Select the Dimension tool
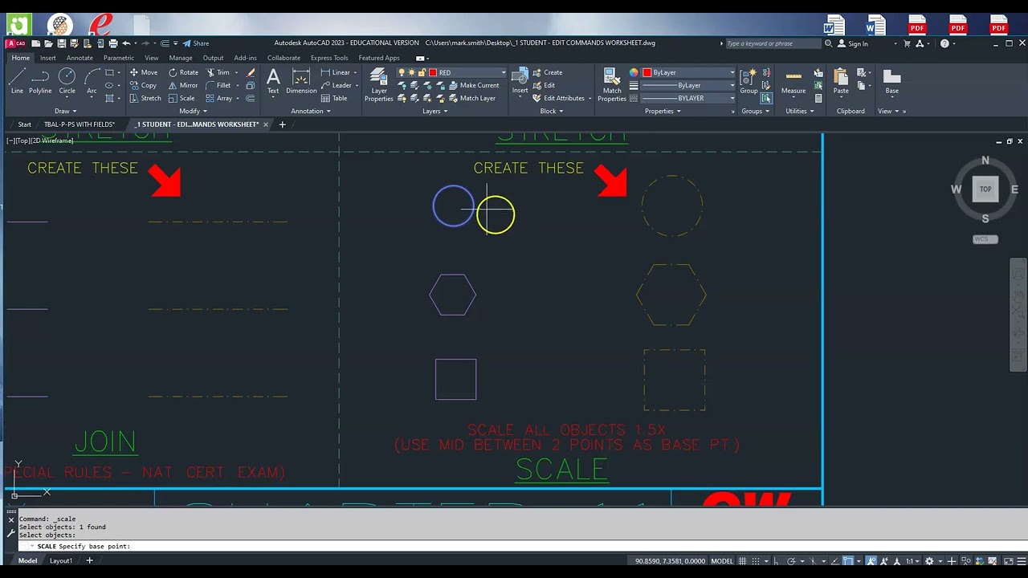The height and width of the screenshot is (578, 1028). point(301,81)
